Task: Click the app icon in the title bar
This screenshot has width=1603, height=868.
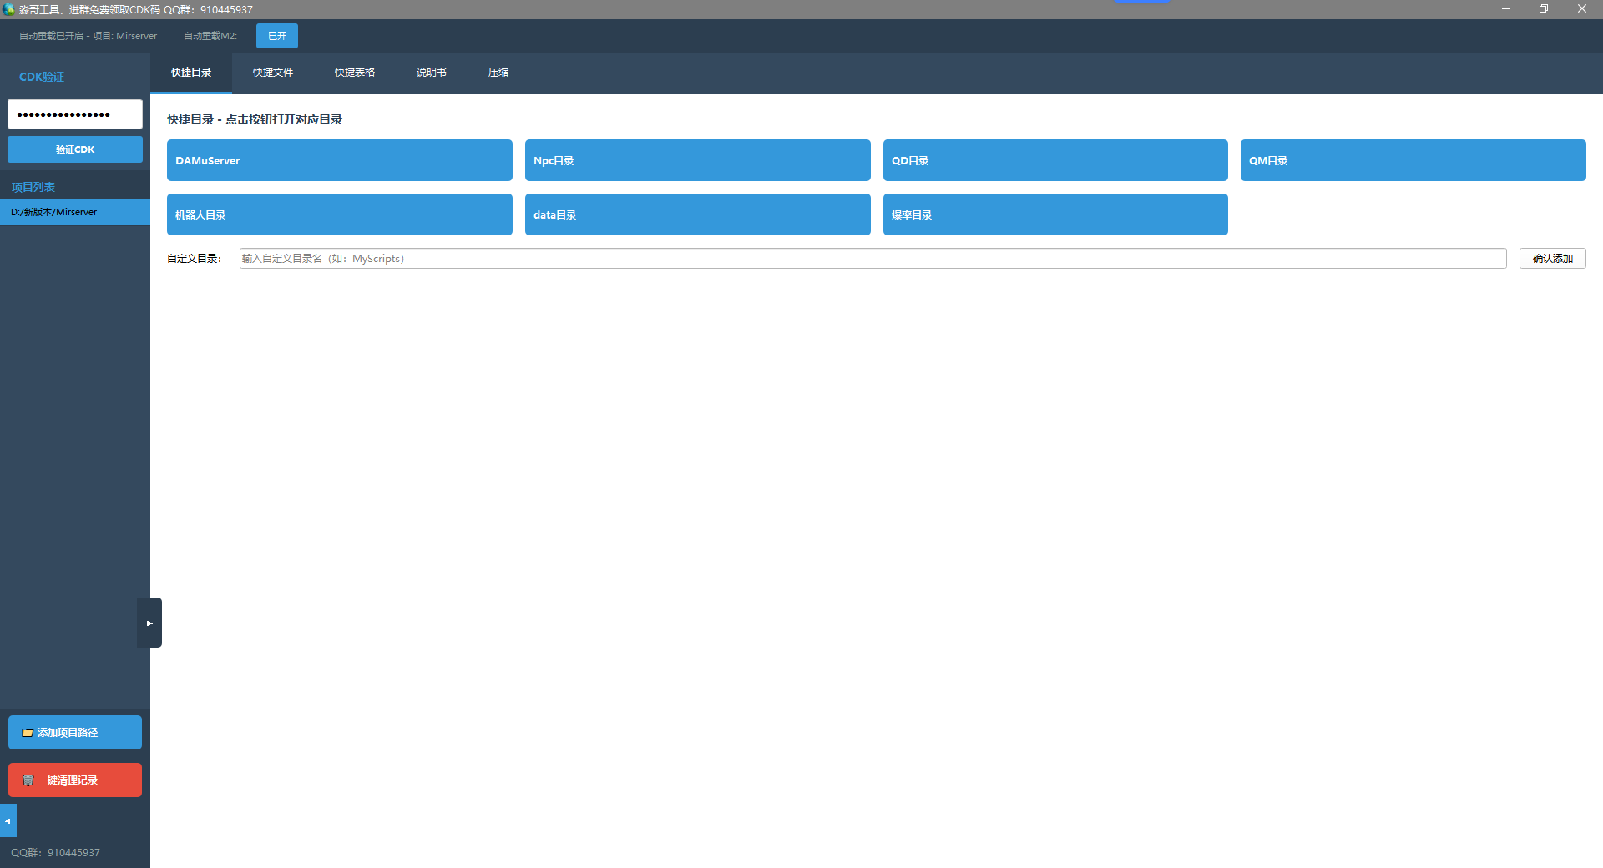Action: [x=9, y=9]
